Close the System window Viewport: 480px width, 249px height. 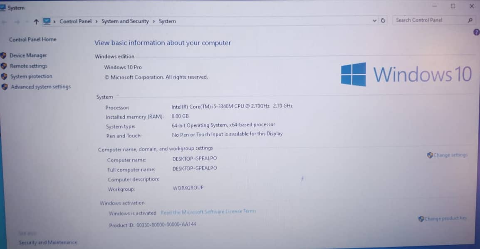pyautogui.click(x=472, y=6)
